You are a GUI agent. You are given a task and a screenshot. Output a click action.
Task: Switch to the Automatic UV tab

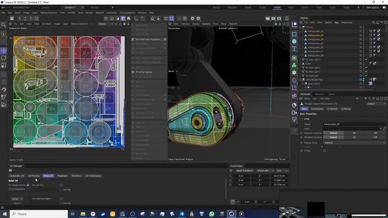[x=17, y=176]
